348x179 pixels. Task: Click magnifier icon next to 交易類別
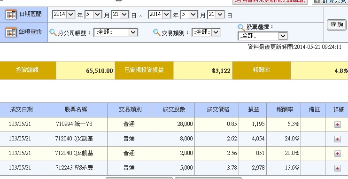click(157, 32)
